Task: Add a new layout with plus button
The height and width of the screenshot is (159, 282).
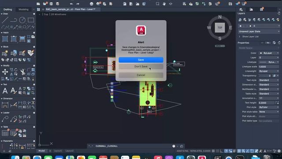Action: [x=50, y=151]
